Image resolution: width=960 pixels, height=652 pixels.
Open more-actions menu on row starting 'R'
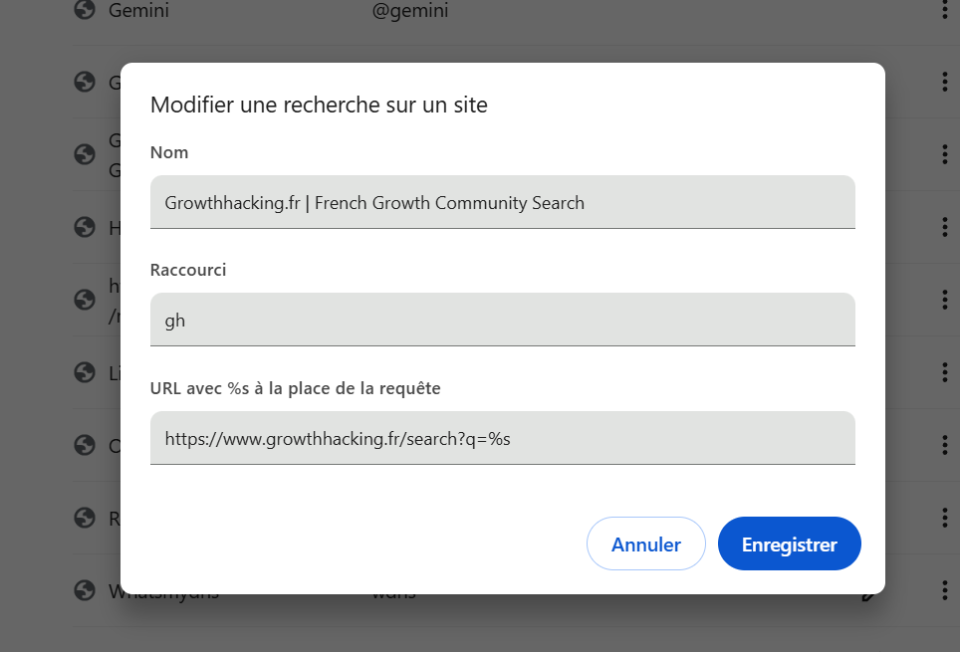pyautogui.click(x=944, y=518)
